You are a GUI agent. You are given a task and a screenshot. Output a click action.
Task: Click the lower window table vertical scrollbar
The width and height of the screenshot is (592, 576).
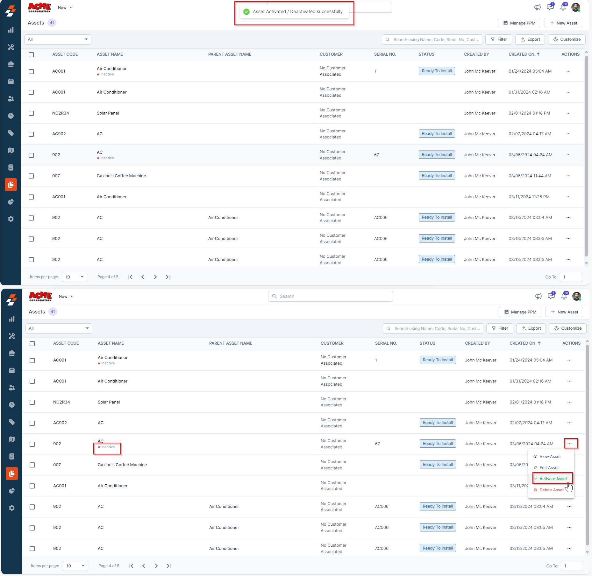pos(587,446)
